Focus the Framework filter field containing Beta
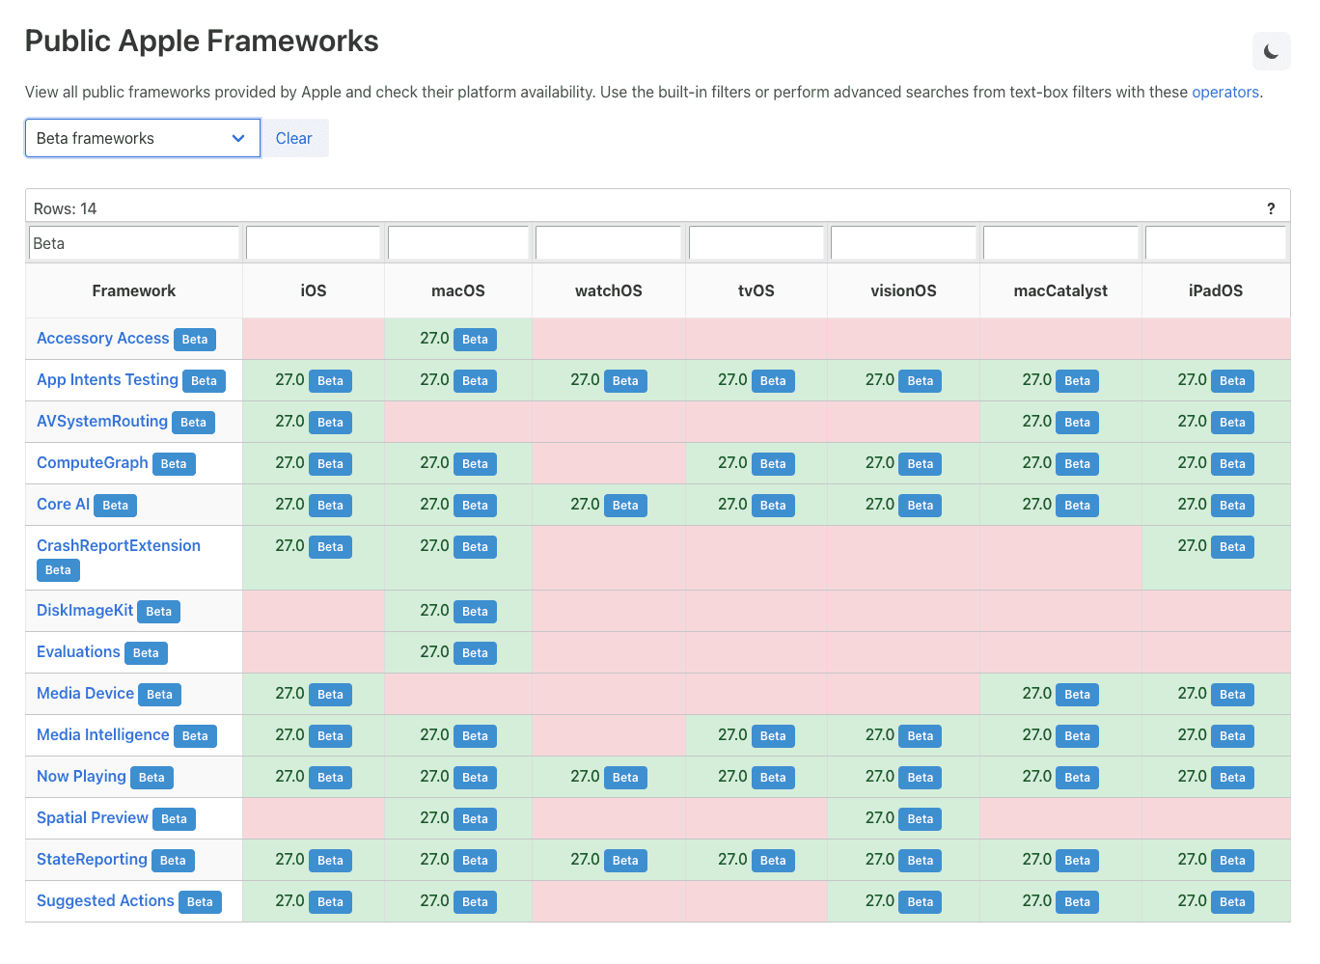1320x964 pixels. pyautogui.click(x=134, y=243)
